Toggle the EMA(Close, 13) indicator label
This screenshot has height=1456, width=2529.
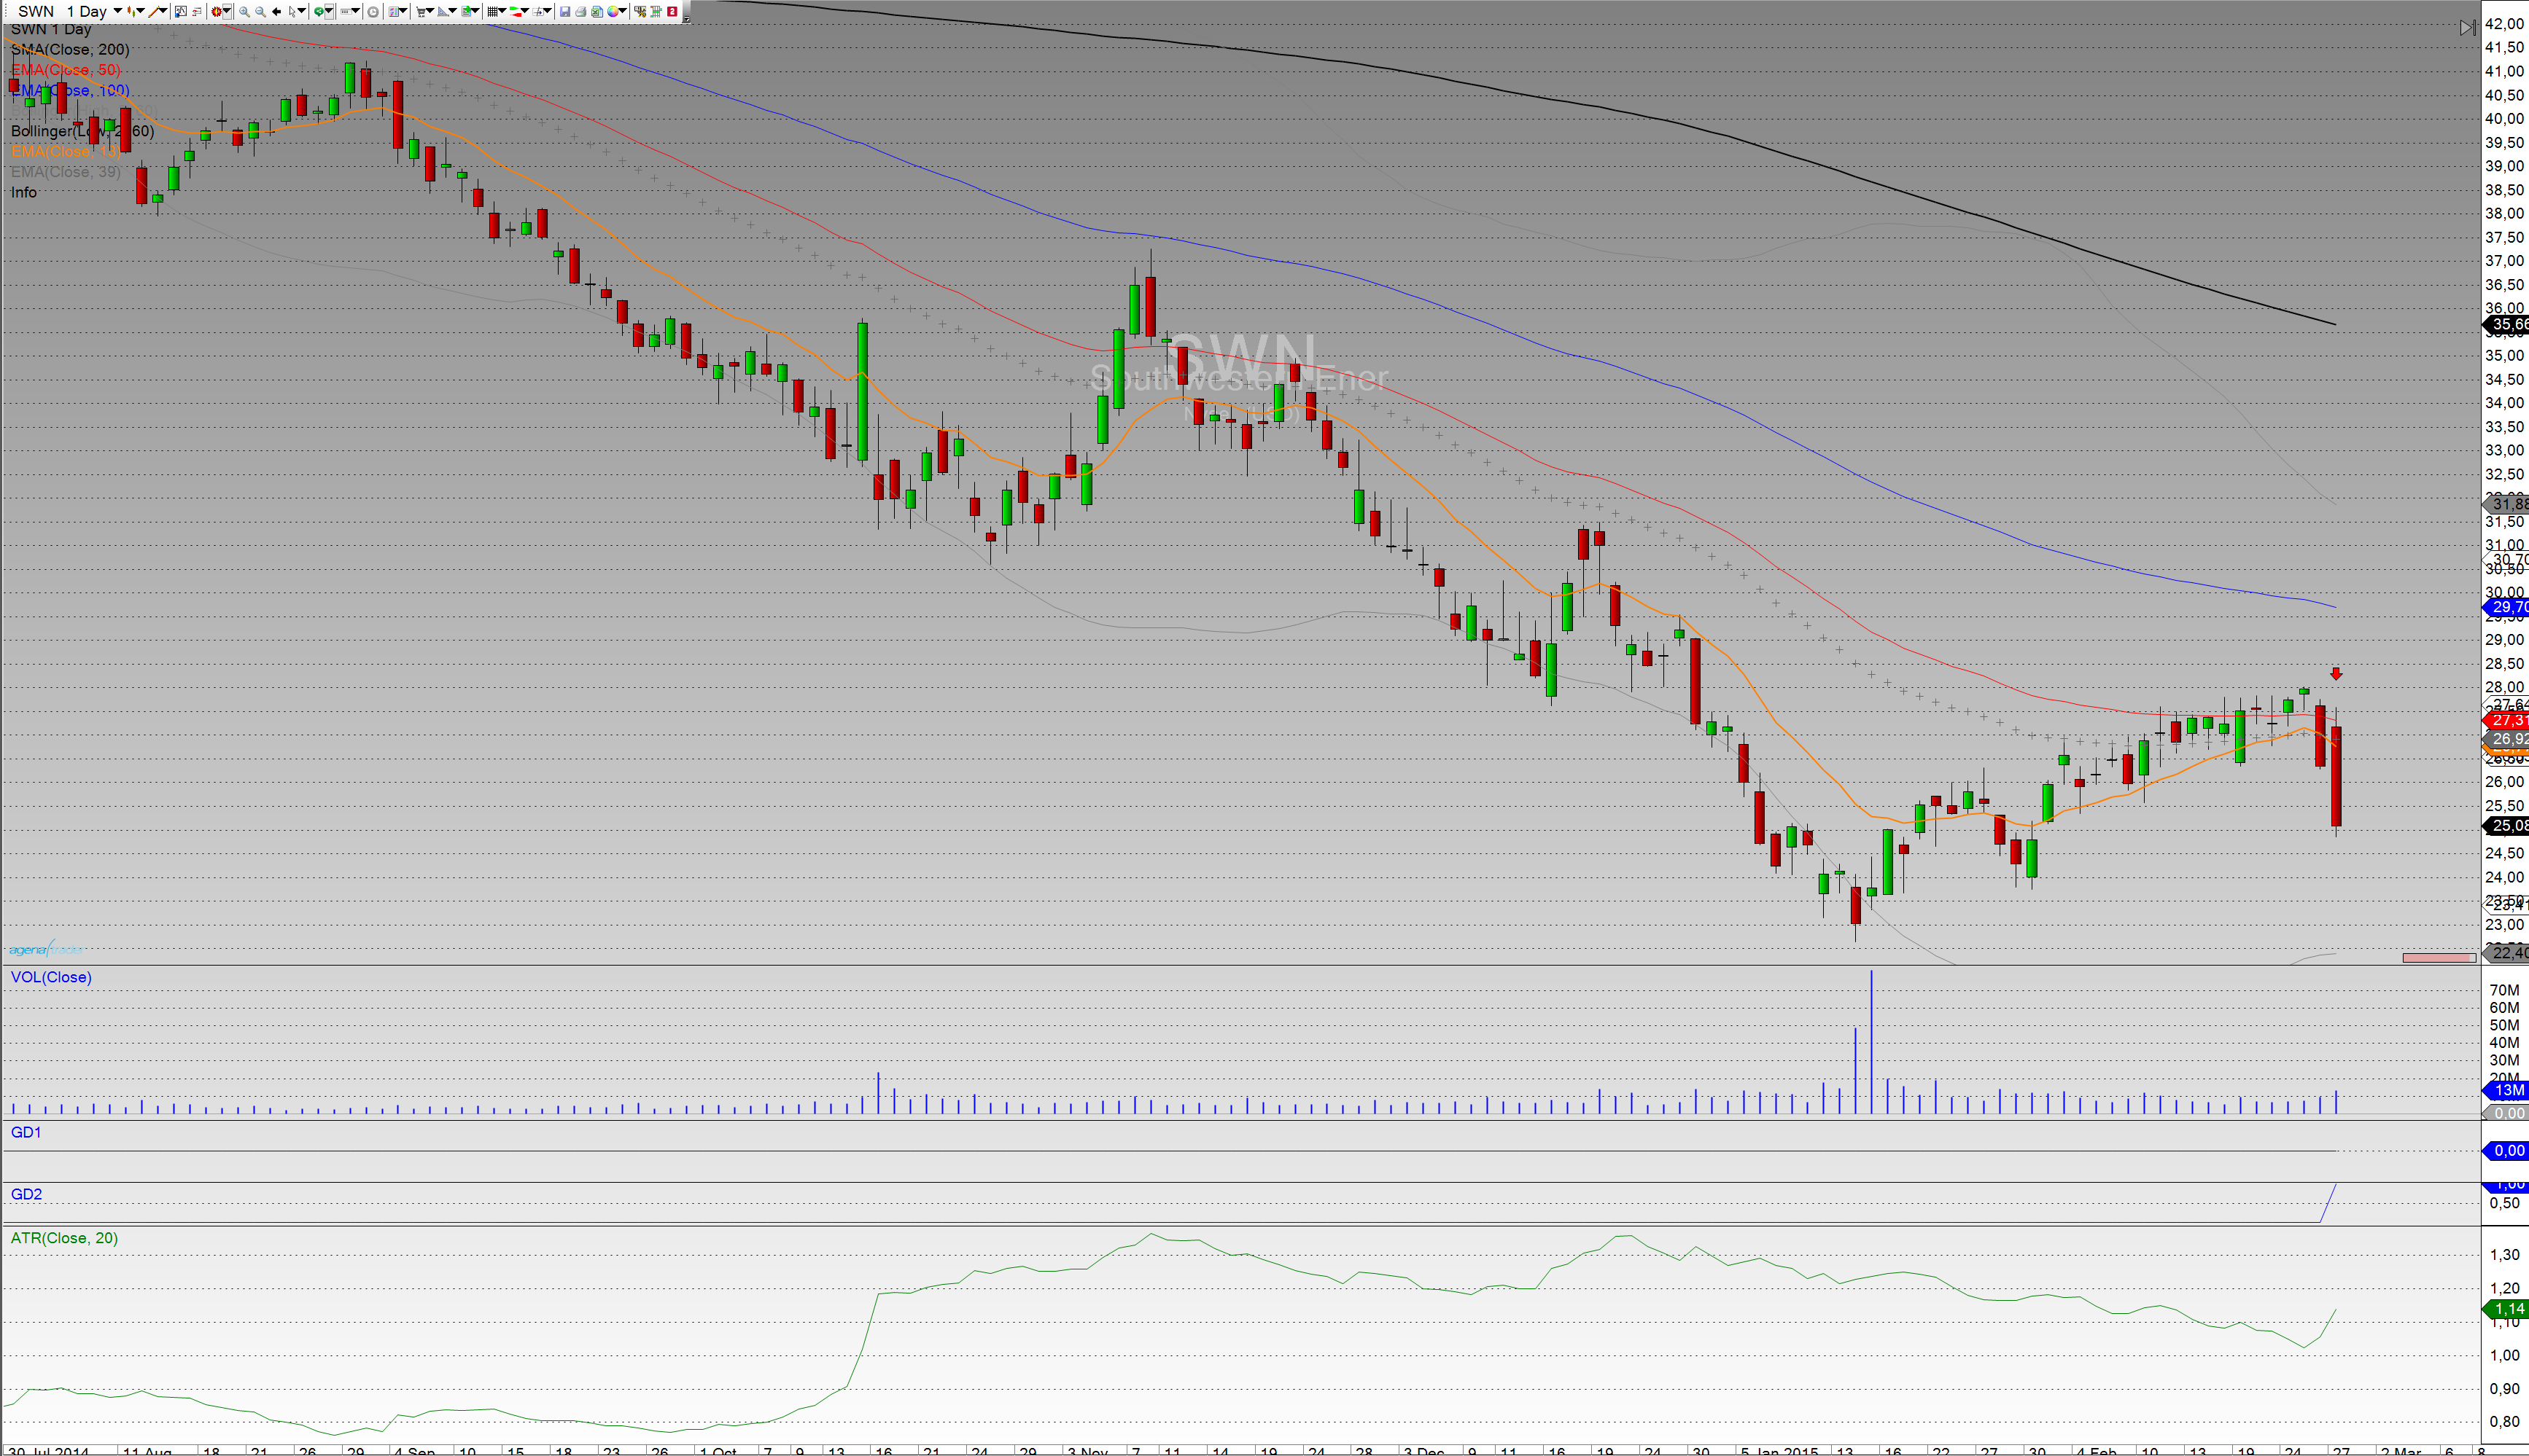(65, 152)
